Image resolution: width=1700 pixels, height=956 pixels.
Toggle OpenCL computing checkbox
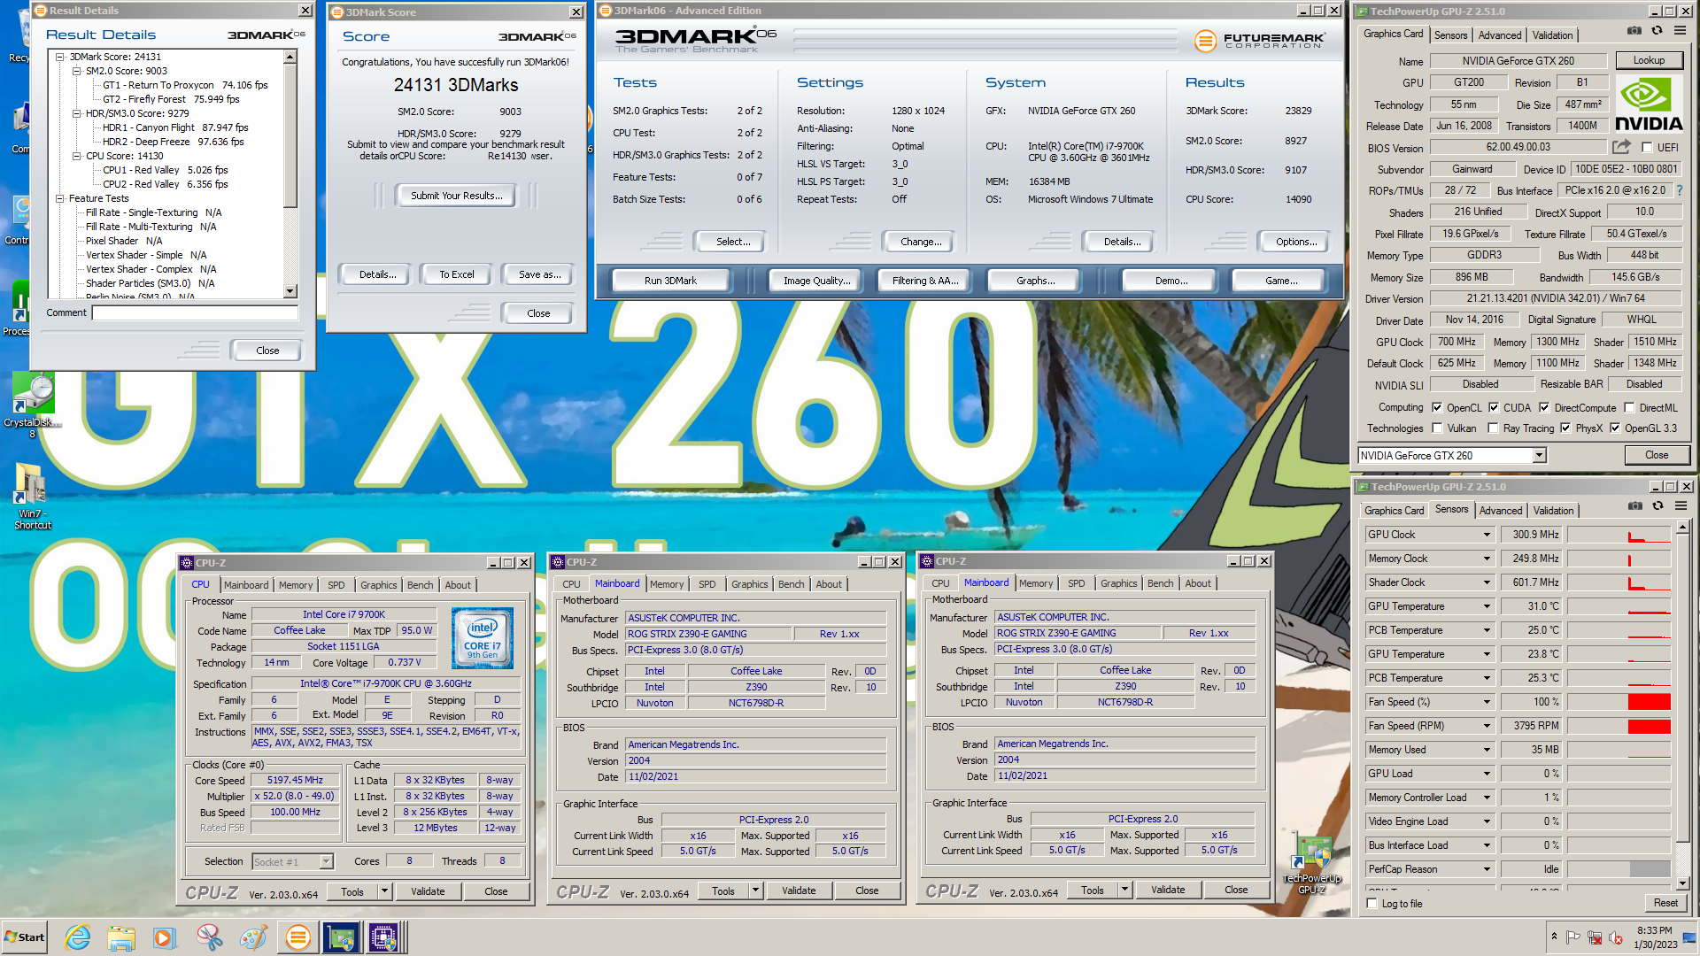pyautogui.click(x=1436, y=408)
